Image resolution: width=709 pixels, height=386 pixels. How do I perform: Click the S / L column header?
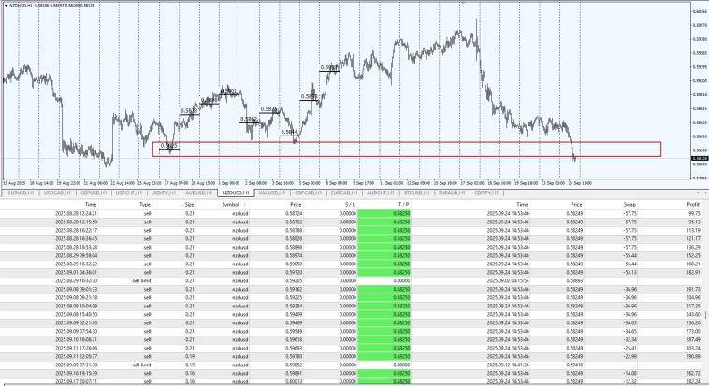point(330,205)
